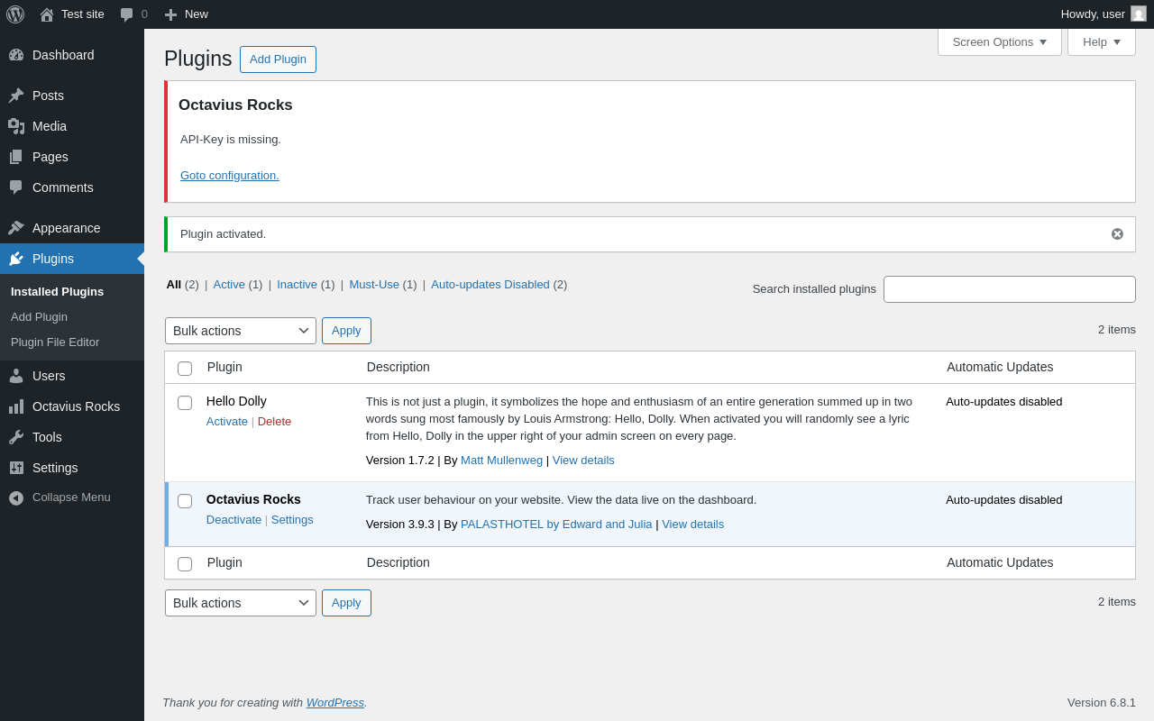Open the Dashboard menu label
The width and height of the screenshot is (1154, 721).
pyautogui.click(x=63, y=55)
